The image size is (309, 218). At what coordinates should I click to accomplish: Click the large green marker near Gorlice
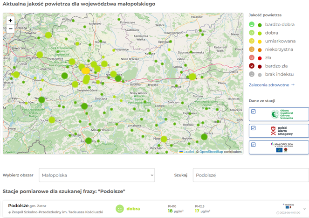[x=204, y=136]
